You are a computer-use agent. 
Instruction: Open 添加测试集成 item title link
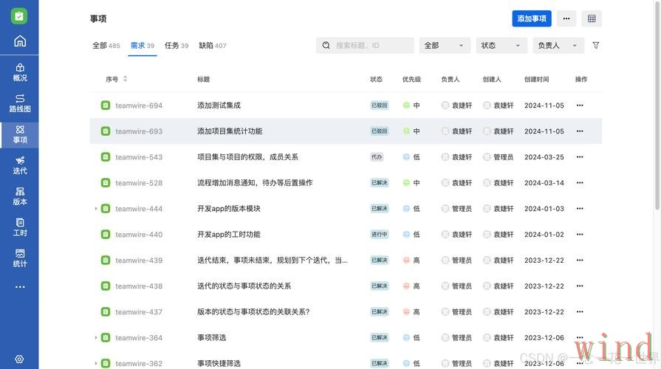[x=219, y=106]
